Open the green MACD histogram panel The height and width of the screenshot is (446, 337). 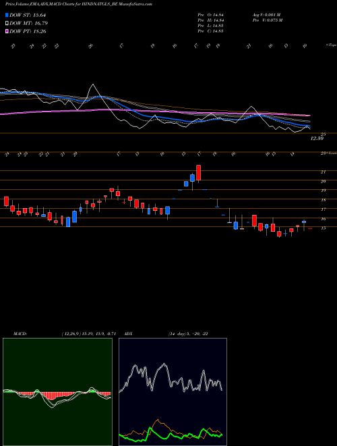coord(57,392)
